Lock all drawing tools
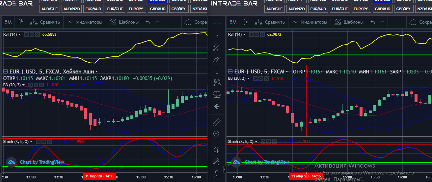Screen dimensions: 432x182 (x=217, y=173)
